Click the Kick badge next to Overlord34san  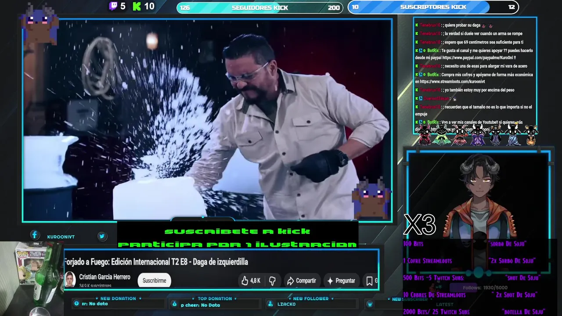[417, 99]
